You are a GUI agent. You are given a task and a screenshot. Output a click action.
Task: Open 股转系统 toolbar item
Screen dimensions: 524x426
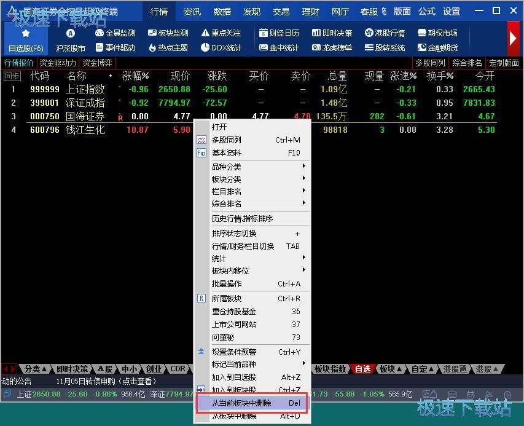pyautogui.click(x=385, y=47)
